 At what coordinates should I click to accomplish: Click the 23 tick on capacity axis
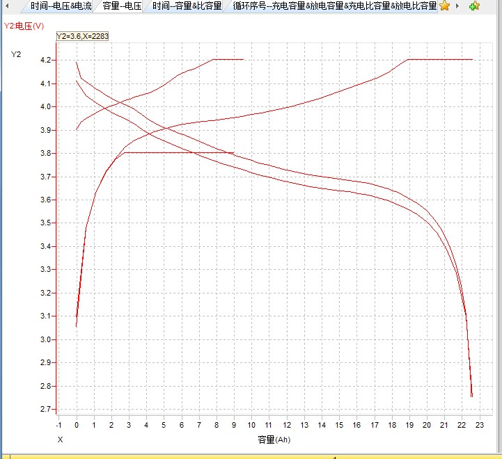coord(479,425)
